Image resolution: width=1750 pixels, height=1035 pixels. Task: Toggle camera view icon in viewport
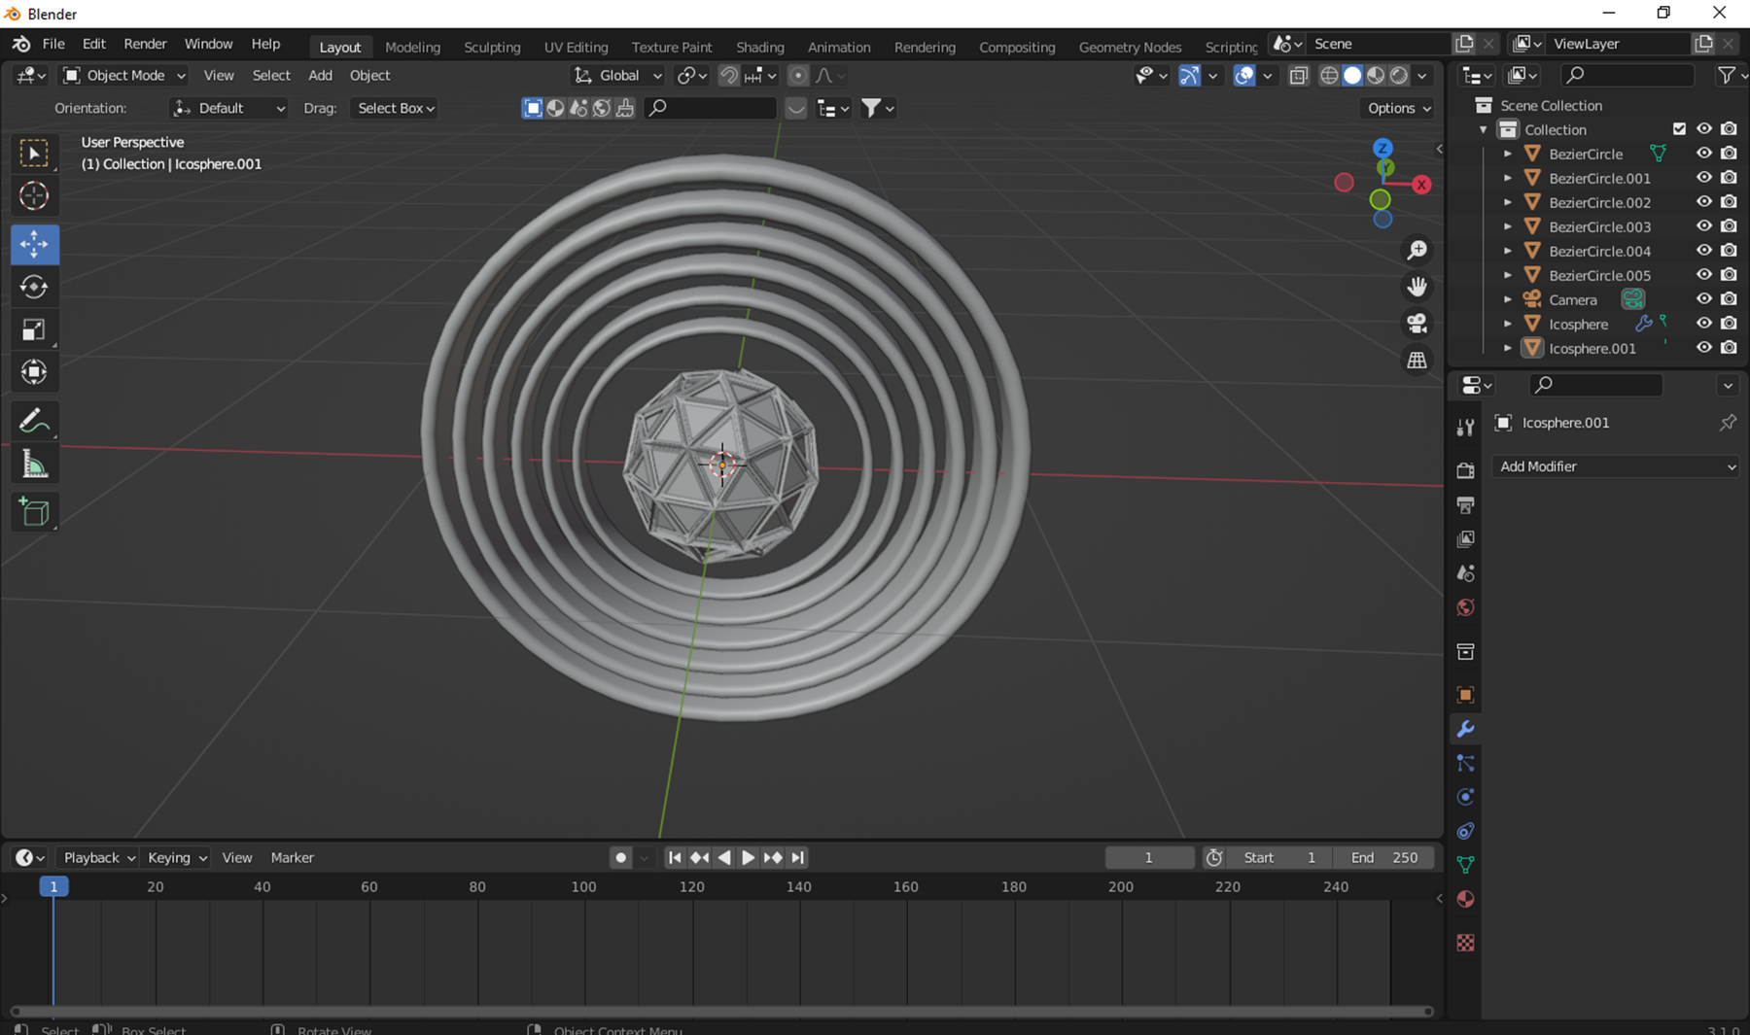(1417, 323)
